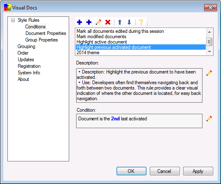Click the rule list scroll up arrow
221x184 pixels.
209,32
